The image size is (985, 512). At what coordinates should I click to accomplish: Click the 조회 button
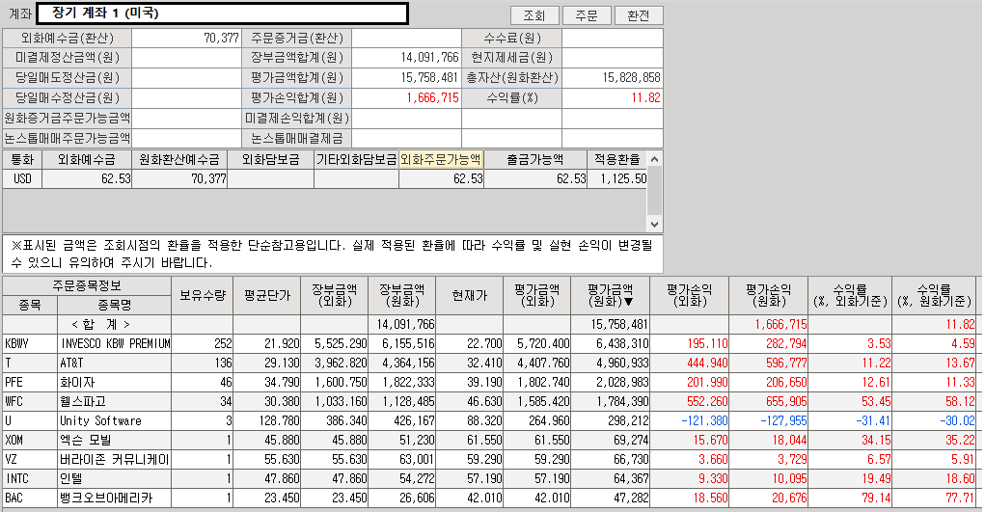point(534,15)
